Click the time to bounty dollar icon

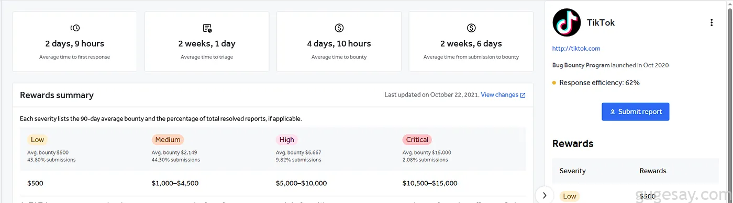(x=339, y=28)
